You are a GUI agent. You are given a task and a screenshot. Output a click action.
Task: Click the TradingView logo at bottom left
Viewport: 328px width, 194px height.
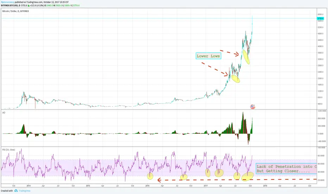(23, 190)
